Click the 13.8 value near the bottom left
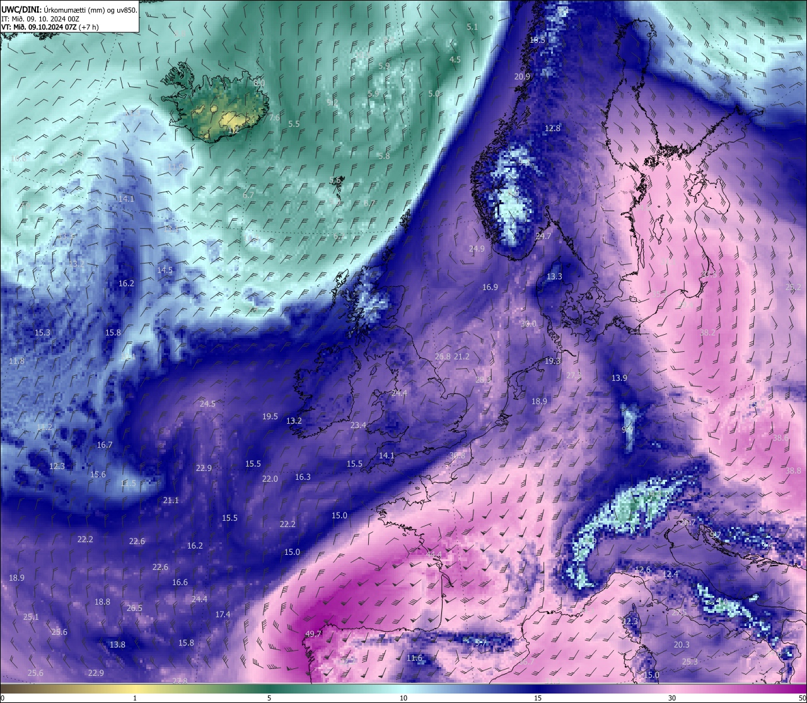This screenshot has height=703, width=807. 117,644
